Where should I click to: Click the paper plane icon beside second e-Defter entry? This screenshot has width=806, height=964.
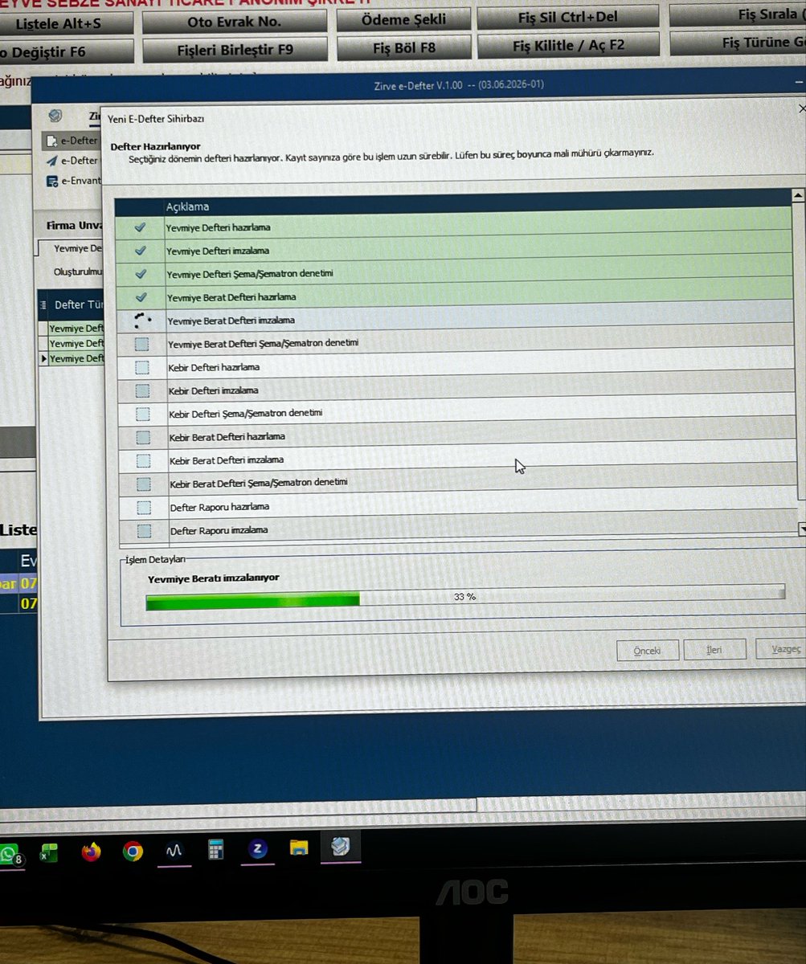(52, 161)
